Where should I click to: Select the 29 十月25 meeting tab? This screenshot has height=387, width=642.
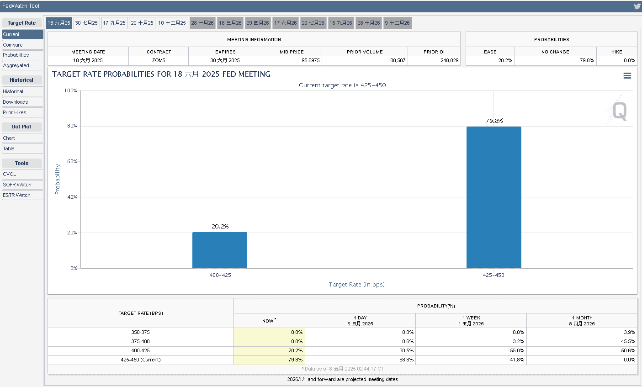[142, 23]
